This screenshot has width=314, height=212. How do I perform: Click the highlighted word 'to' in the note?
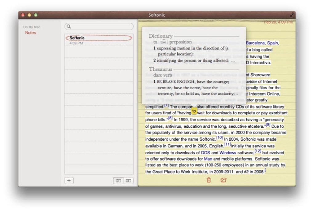tap(194, 111)
